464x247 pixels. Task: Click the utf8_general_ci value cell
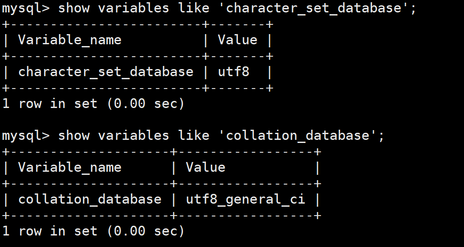(x=246, y=199)
